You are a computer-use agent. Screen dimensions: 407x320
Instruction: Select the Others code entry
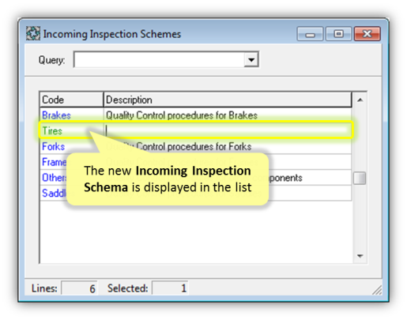[x=55, y=178]
